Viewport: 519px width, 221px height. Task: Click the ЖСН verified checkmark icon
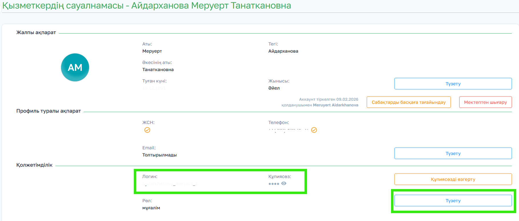click(x=147, y=130)
